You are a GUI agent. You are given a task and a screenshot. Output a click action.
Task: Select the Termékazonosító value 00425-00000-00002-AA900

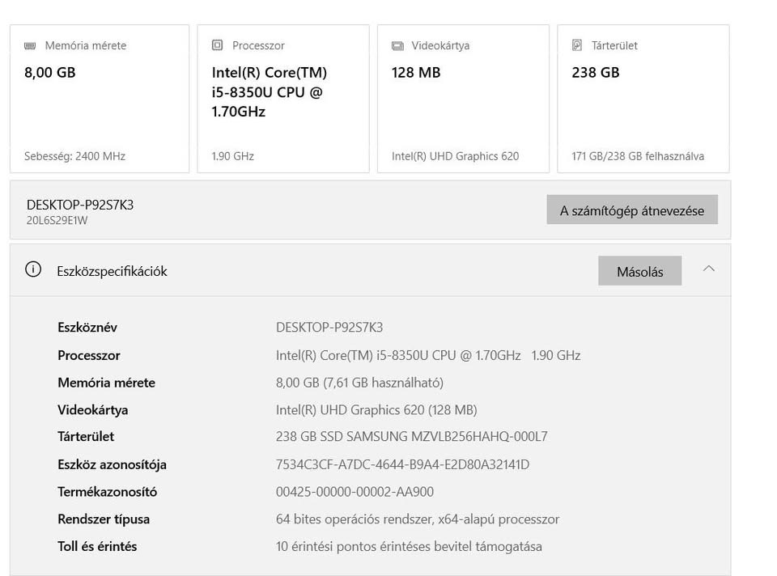click(x=355, y=492)
